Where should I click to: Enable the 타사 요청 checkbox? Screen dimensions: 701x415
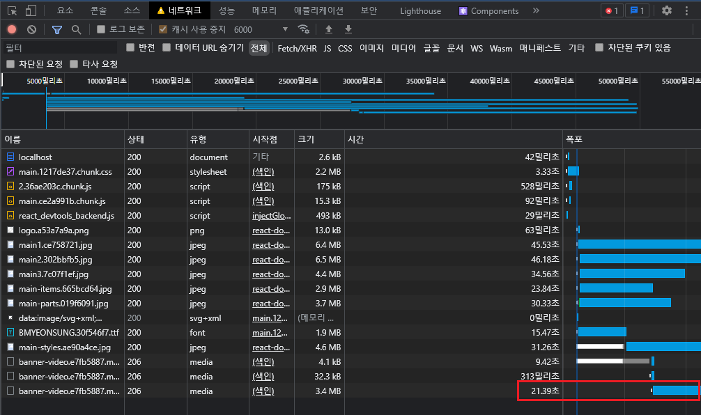(75, 64)
